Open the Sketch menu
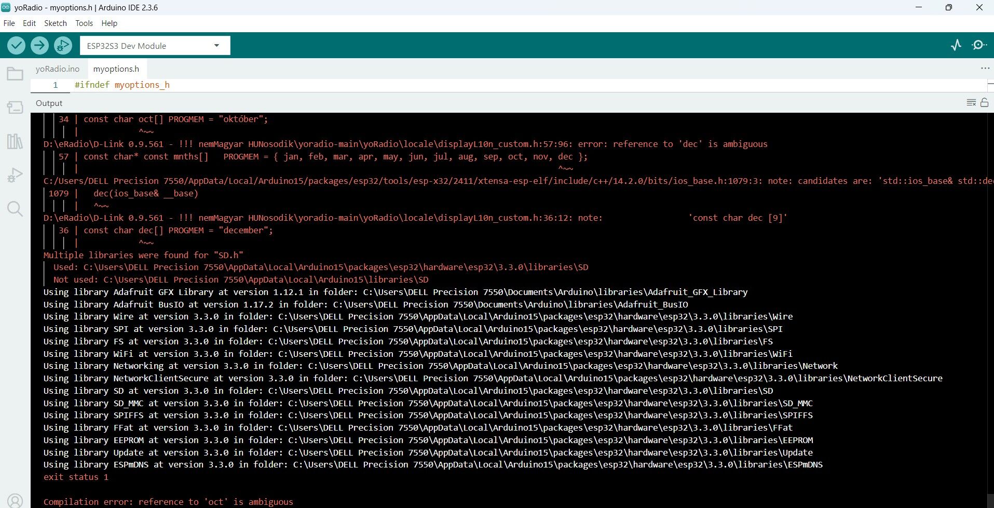The width and height of the screenshot is (994, 508). (x=56, y=23)
